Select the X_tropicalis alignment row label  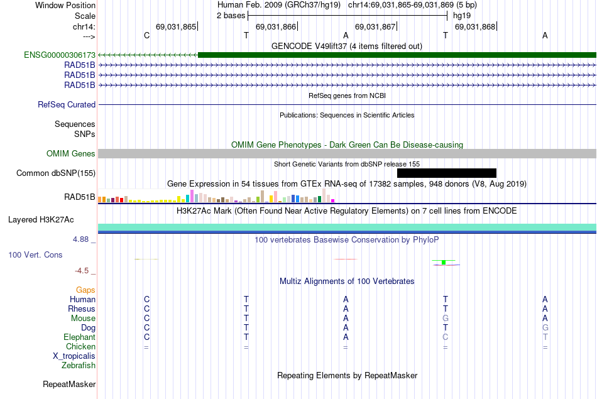74,356
